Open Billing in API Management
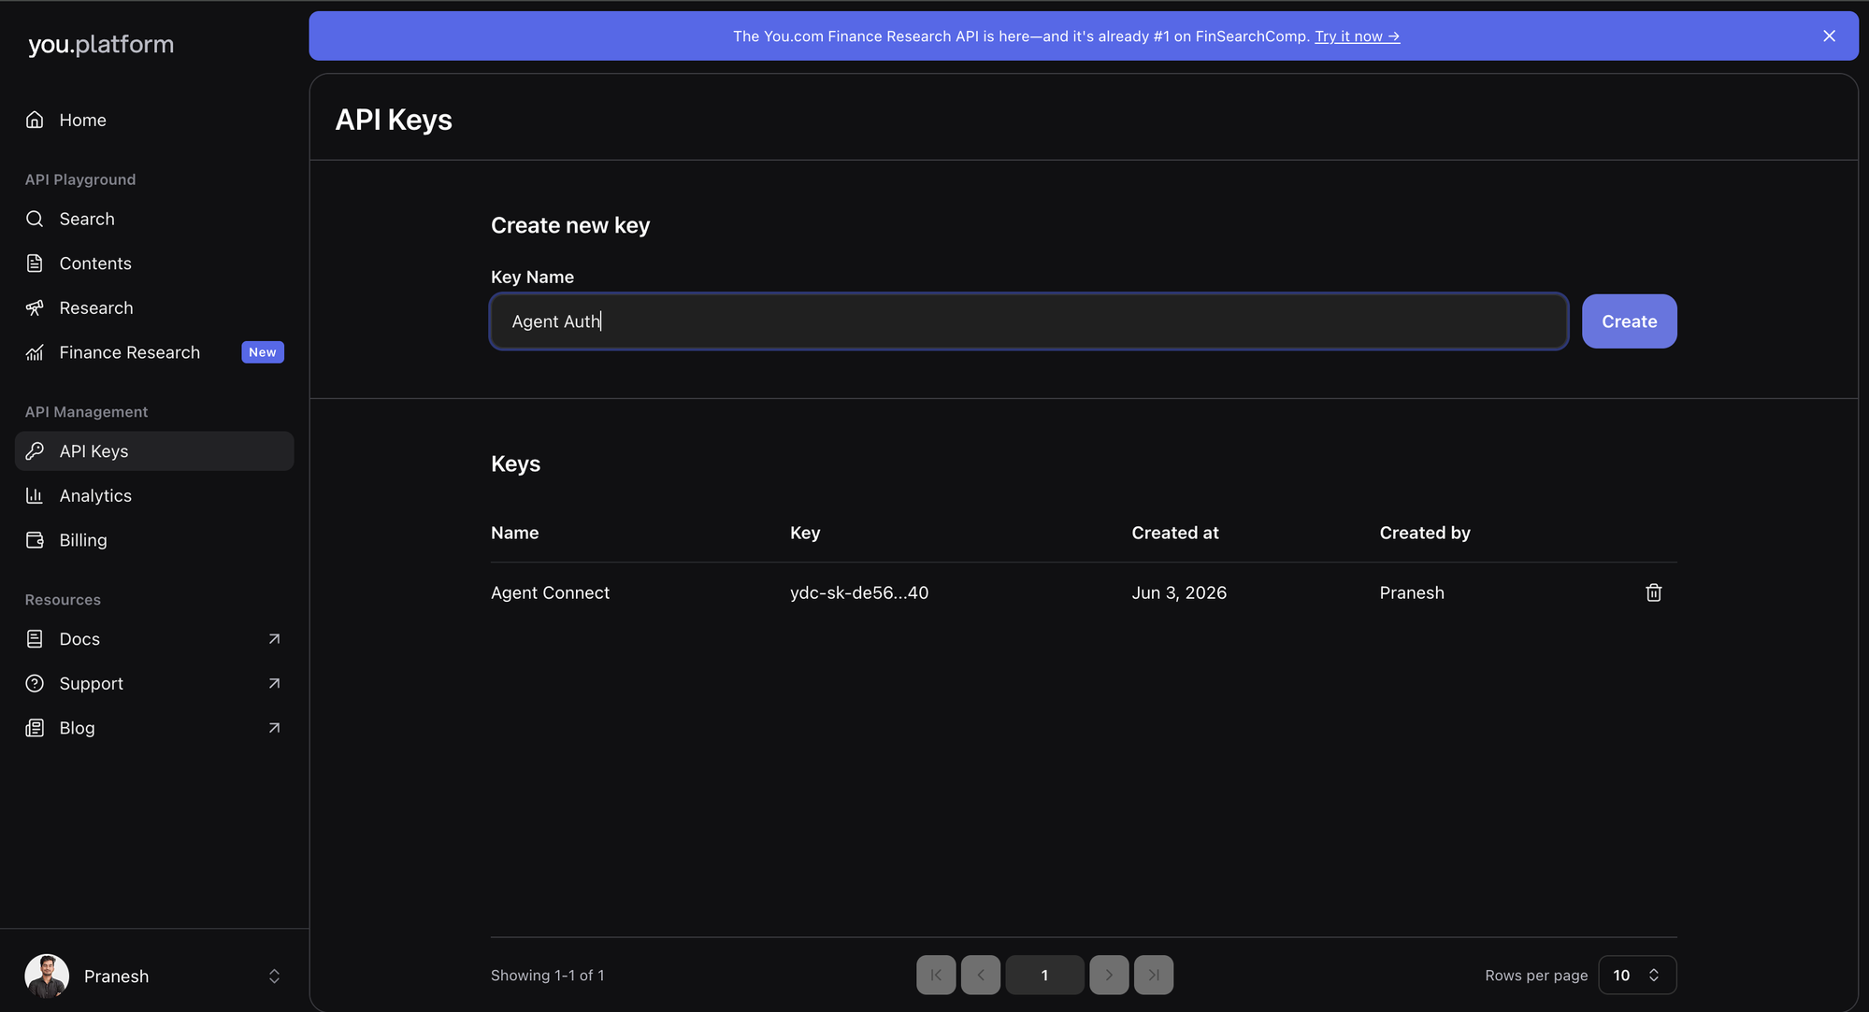Screen dimensions: 1869x1012 [x=154, y=540]
